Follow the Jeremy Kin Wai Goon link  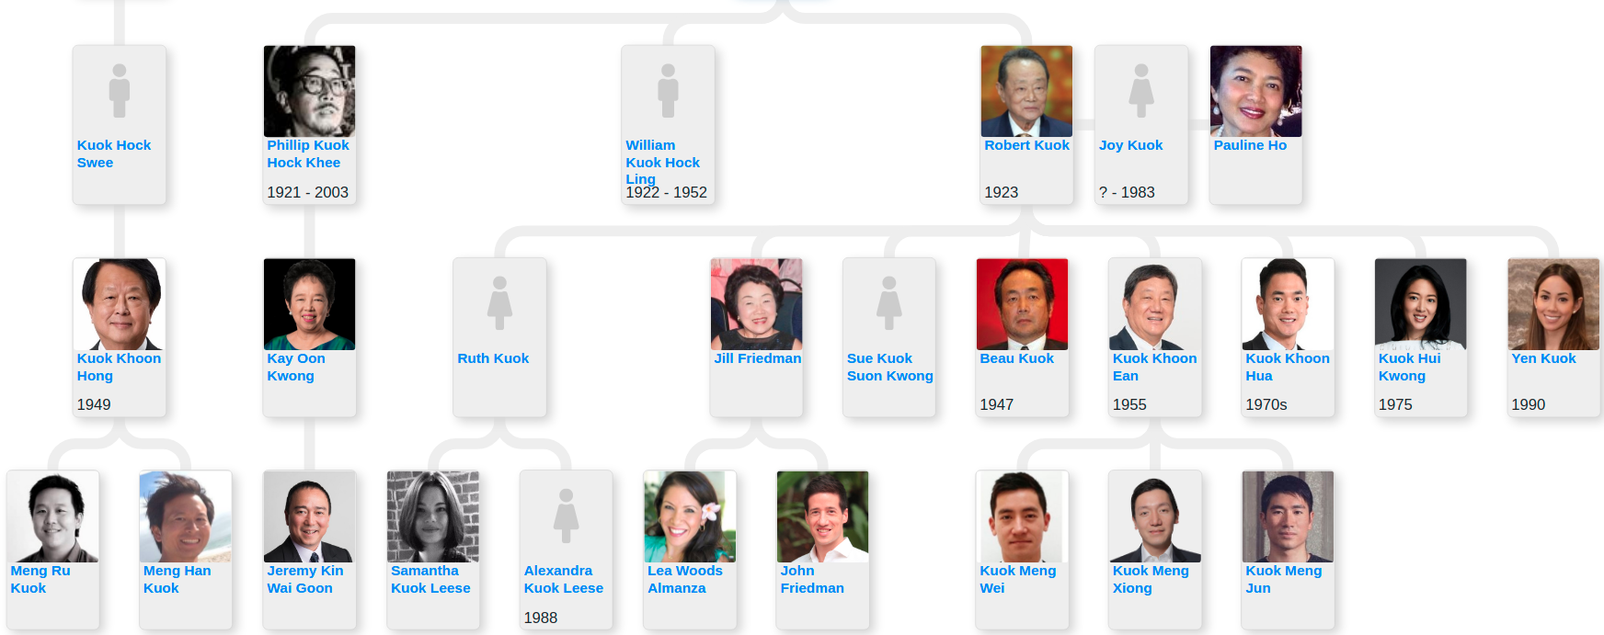[x=305, y=579]
